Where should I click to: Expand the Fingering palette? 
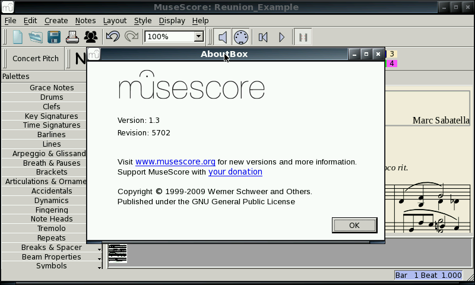(x=44, y=210)
